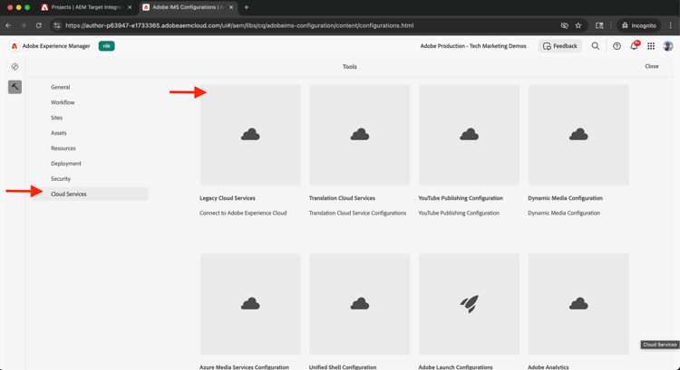Screen dimensions: 680x370
Task: Click the Dynamic Media Configuration title link
Action: (x=565, y=198)
